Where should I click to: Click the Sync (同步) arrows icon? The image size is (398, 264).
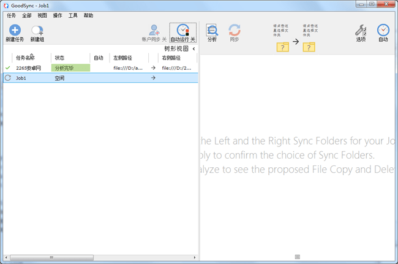[x=234, y=31]
